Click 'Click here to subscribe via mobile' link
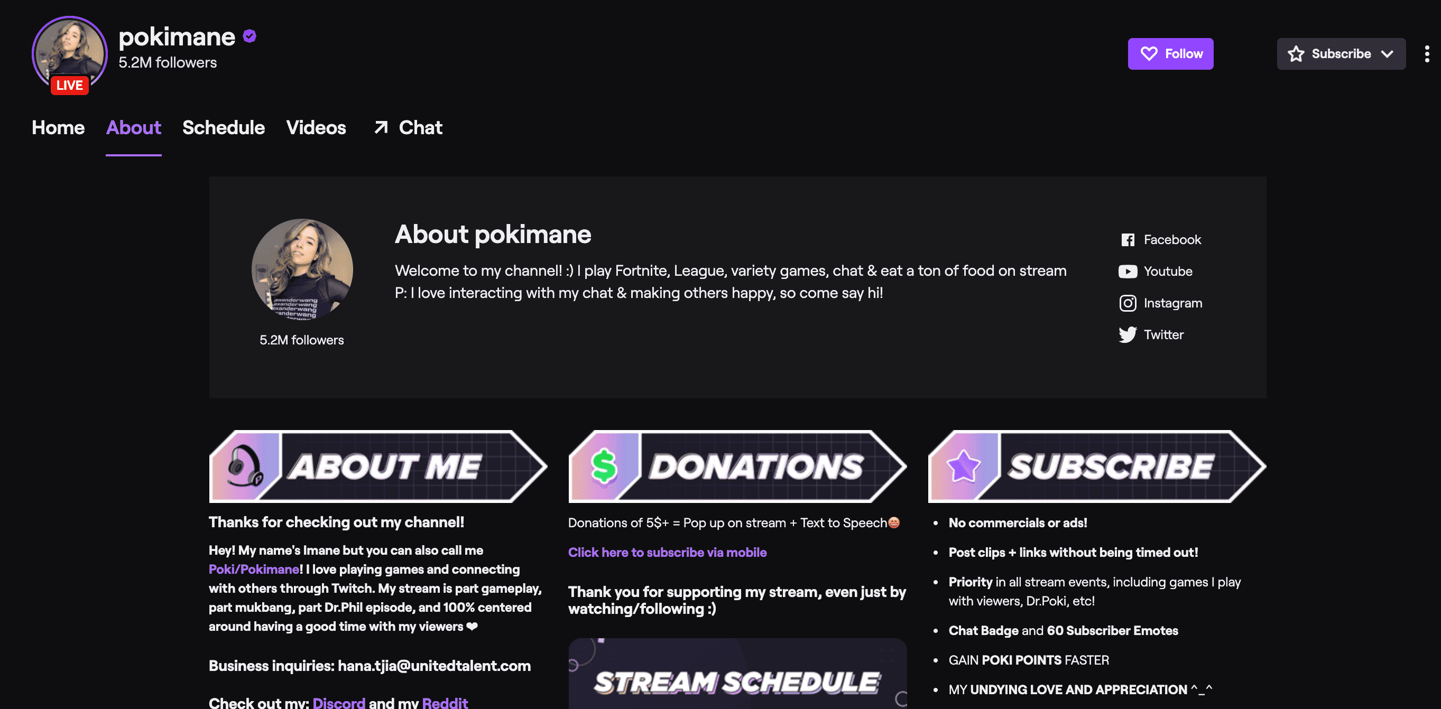 pos(667,553)
